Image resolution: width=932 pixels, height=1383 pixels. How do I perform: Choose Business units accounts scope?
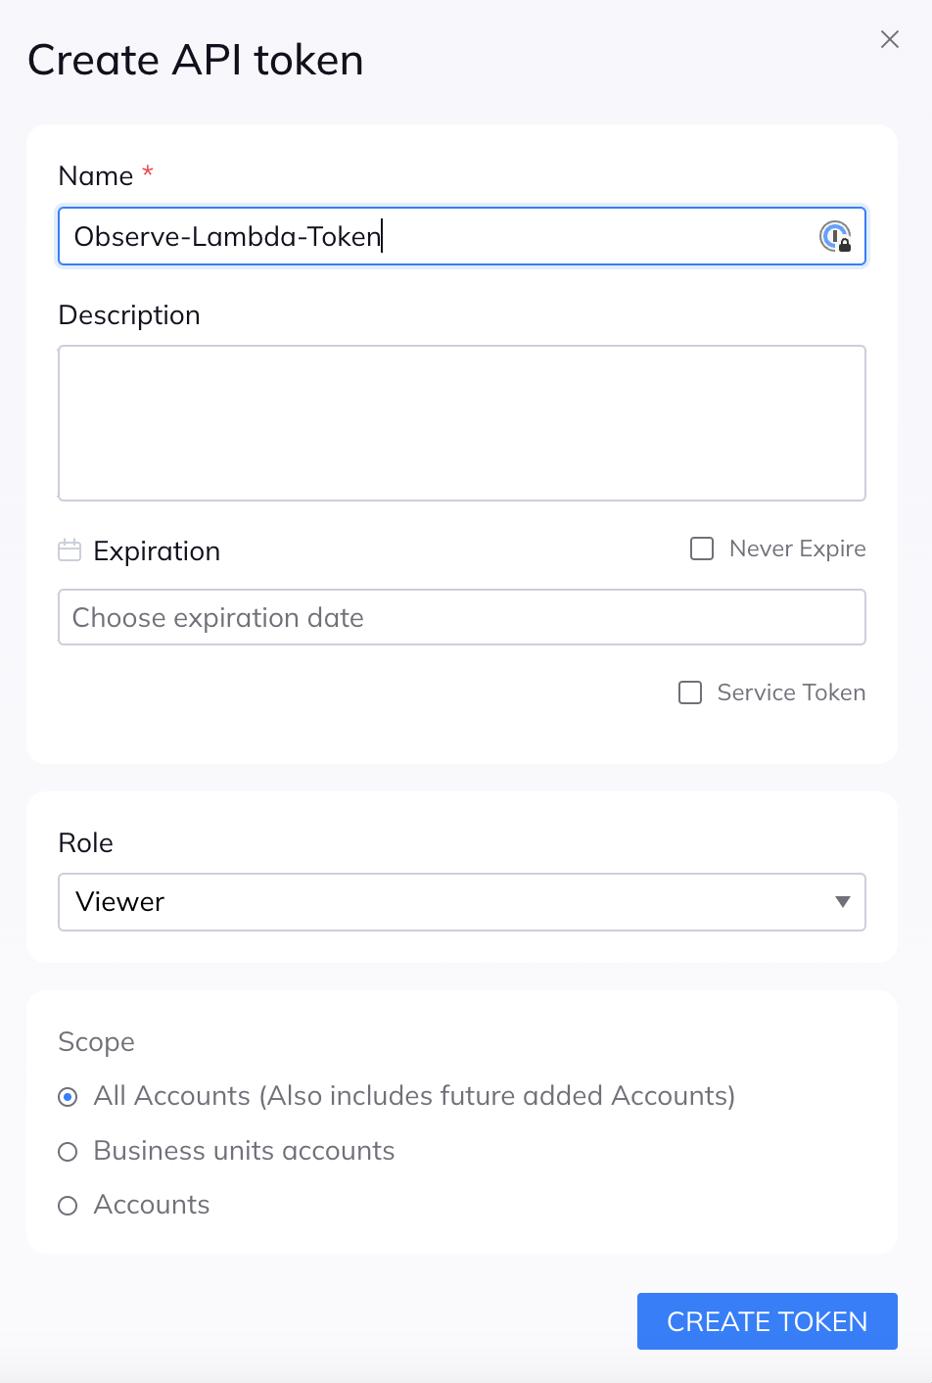click(x=68, y=1152)
